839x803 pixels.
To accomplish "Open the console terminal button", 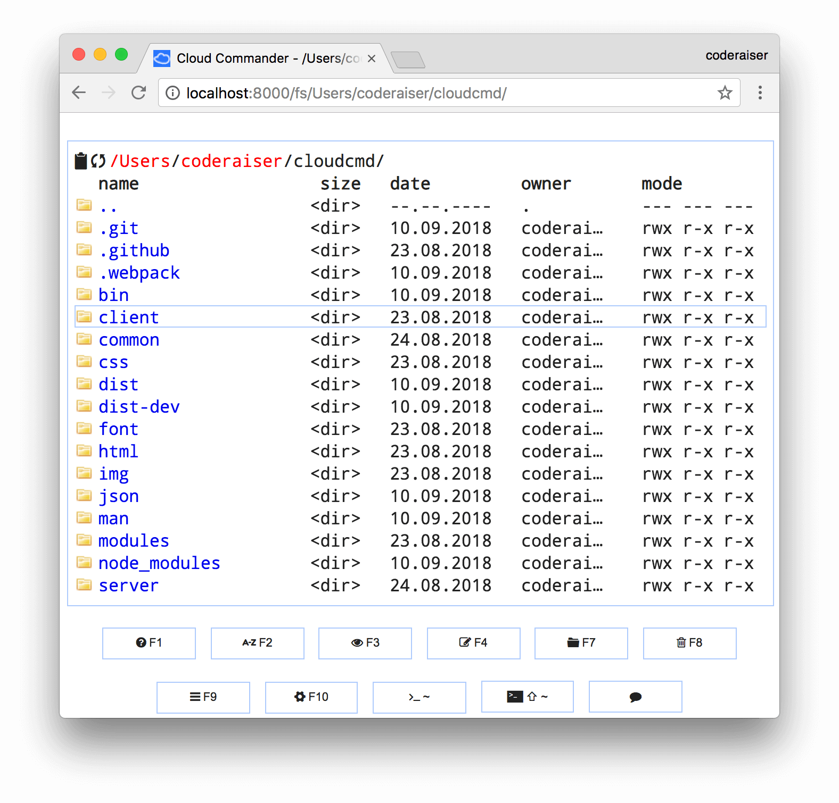I will click(419, 697).
